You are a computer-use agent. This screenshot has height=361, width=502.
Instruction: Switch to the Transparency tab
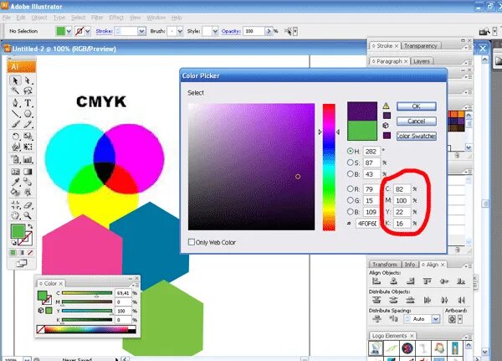tap(420, 46)
